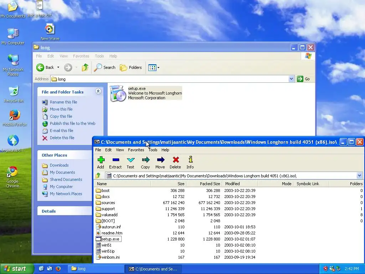Click the Add button in 7-Zip toolbar
The image size is (365, 274).
[101, 162]
